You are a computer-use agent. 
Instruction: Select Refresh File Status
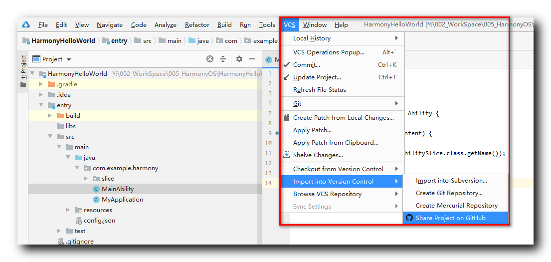[343, 90]
